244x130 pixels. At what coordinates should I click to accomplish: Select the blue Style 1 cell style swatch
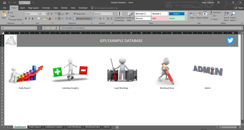pyautogui.click(x=177, y=14)
